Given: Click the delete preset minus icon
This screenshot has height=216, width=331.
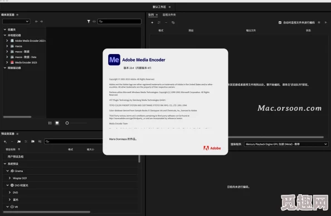Looking at the screenshot, I should pyautogui.click(x=12, y=141).
